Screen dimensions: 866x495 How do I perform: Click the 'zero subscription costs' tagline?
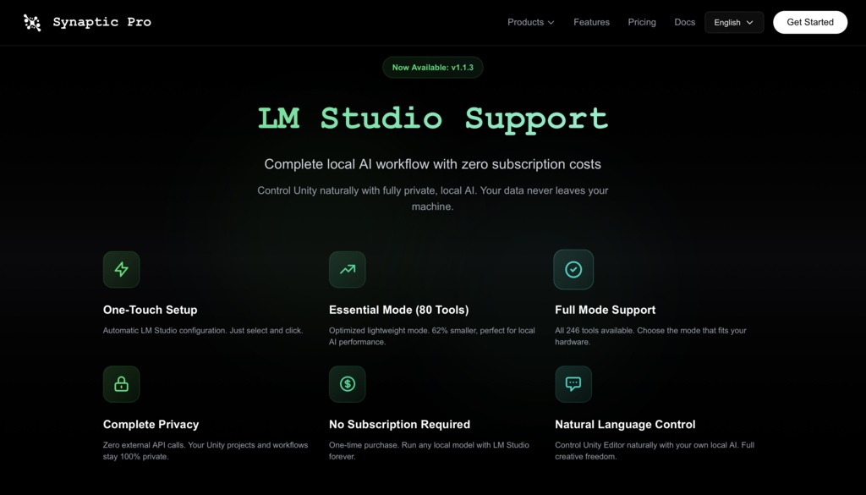(x=433, y=164)
